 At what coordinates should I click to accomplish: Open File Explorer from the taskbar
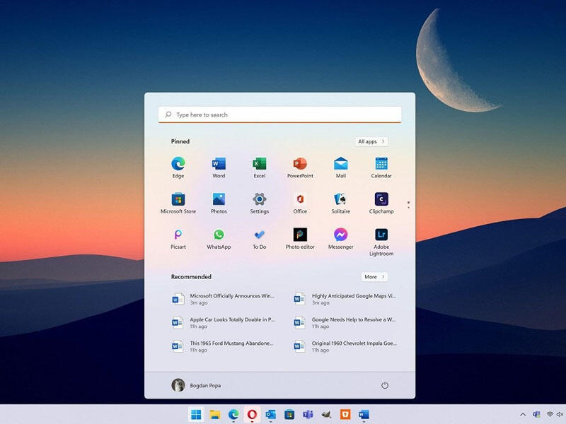click(215, 415)
